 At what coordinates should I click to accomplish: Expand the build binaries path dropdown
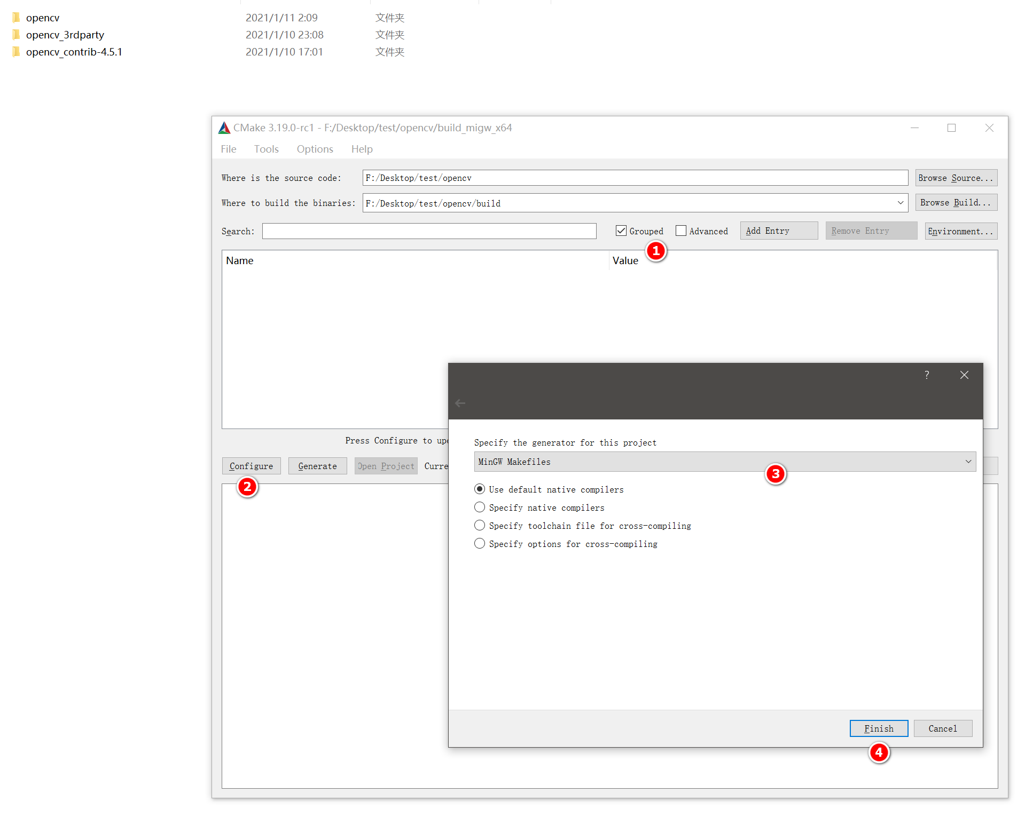pyautogui.click(x=900, y=203)
